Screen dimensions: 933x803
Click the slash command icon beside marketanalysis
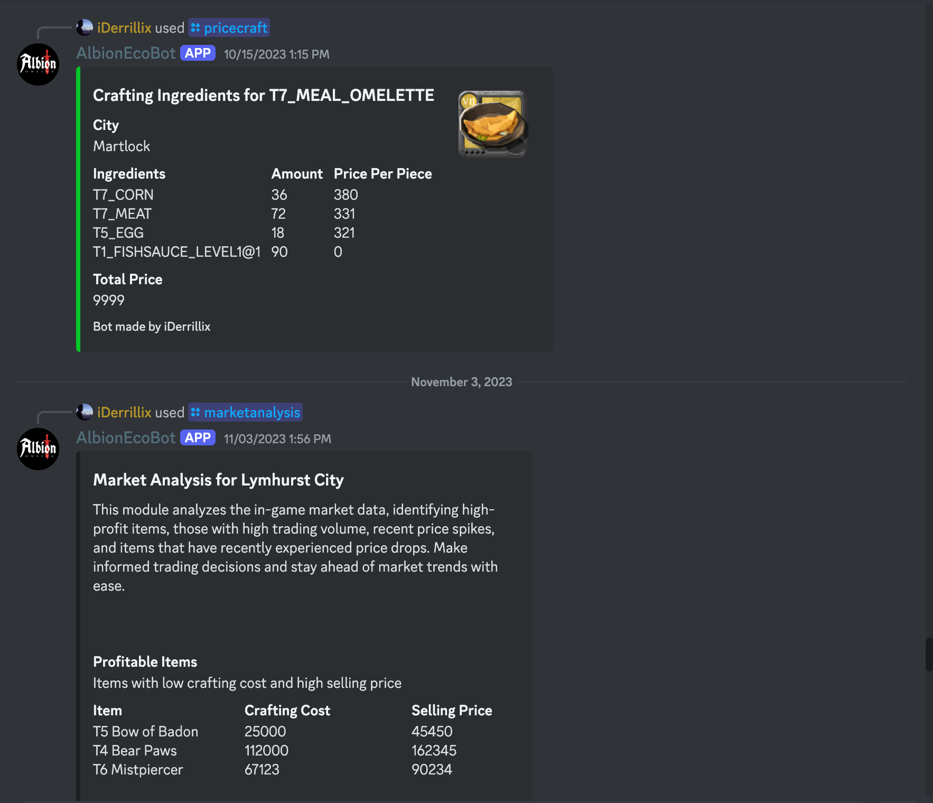tap(195, 412)
